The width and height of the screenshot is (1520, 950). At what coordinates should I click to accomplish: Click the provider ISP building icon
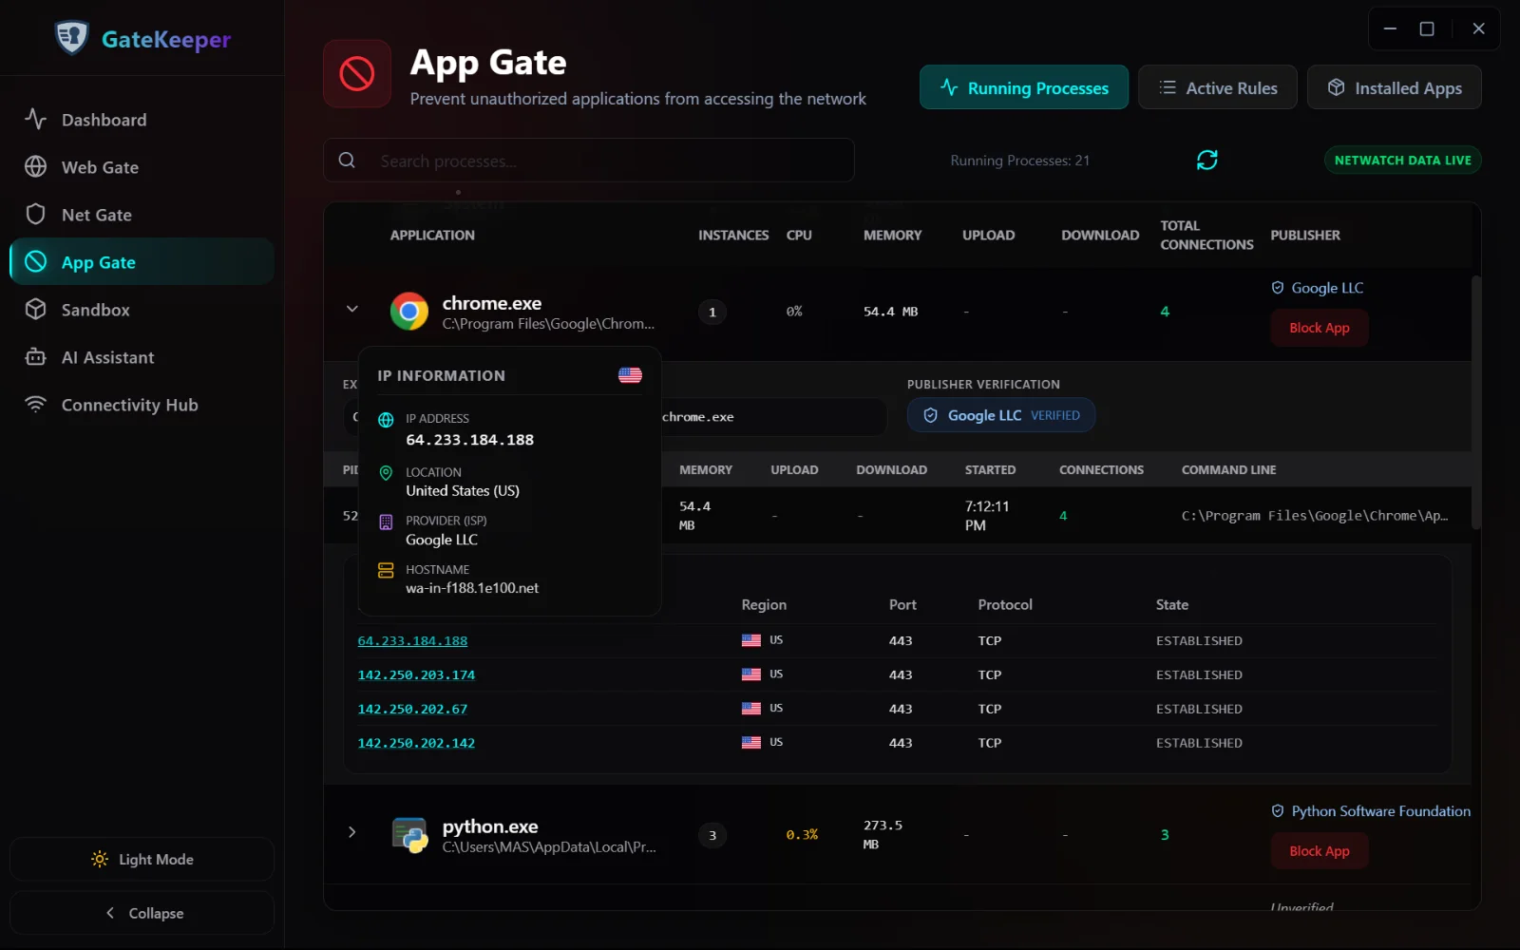(386, 522)
